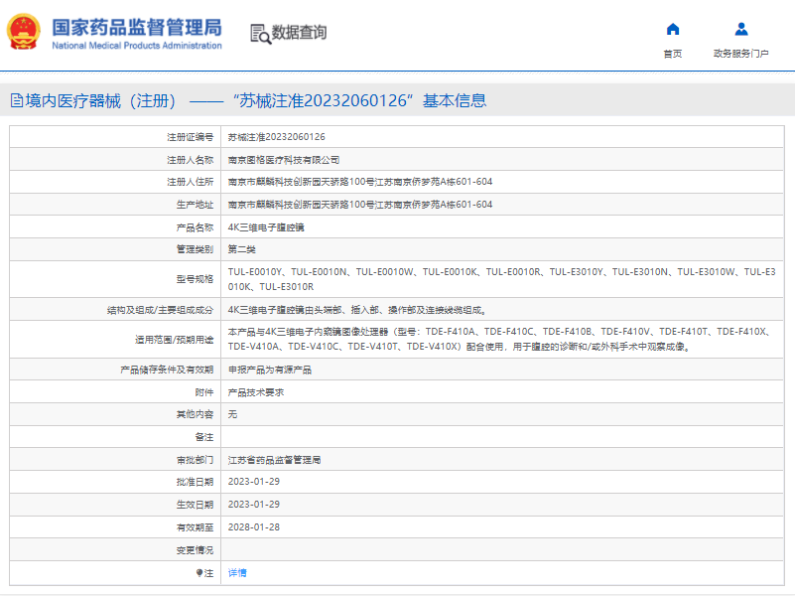Viewport: 795px width, 596px height.
Task: Click the national emblem logo
Action: click(x=23, y=32)
